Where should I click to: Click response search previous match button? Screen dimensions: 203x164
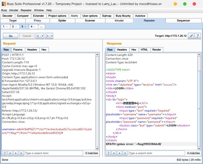114,153
